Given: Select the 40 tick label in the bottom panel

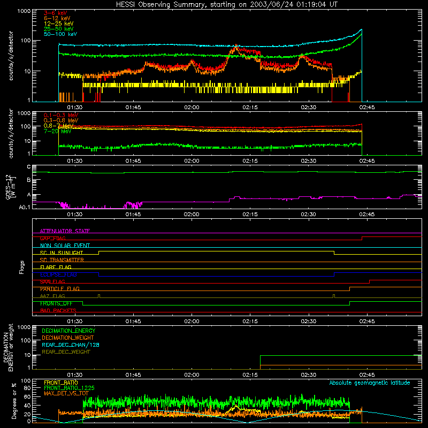Looking at the screenshot, I should [x=27, y=406].
